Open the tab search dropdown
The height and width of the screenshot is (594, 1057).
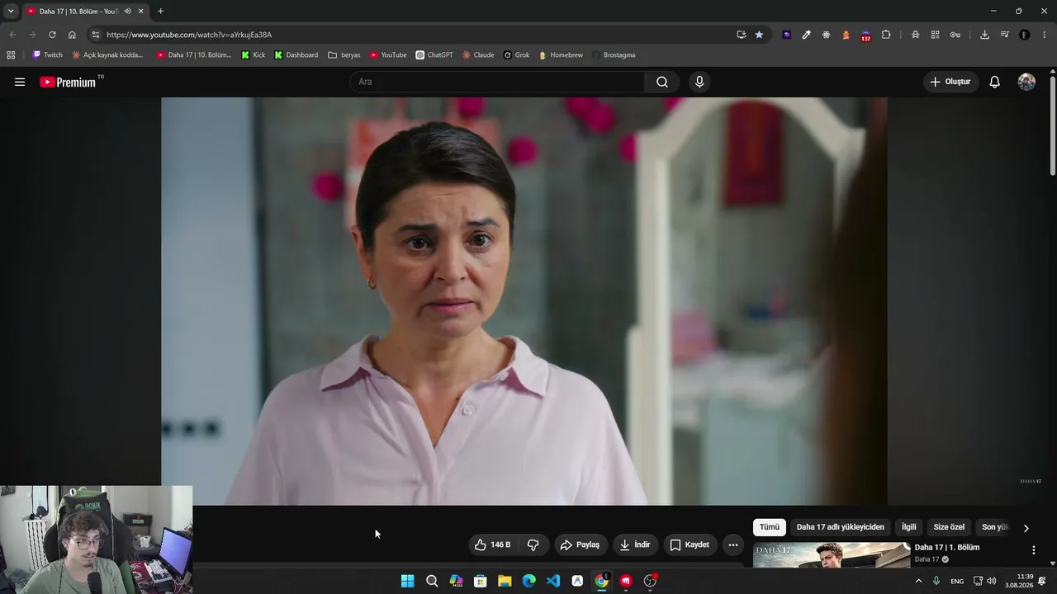click(x=11, y=11)
